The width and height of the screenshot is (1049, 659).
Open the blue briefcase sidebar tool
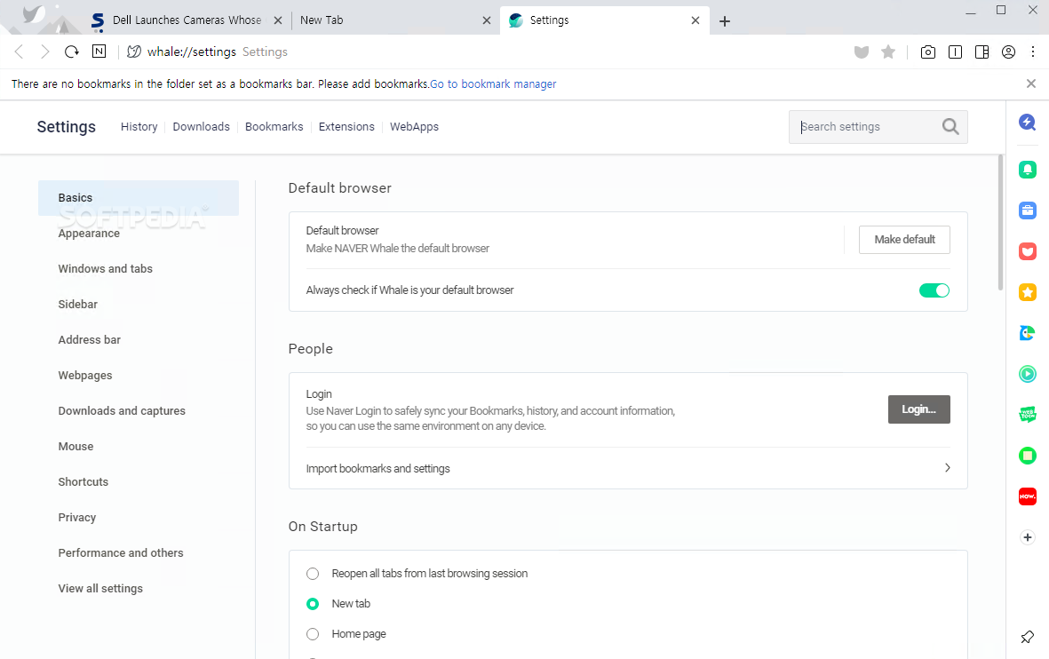1028,210
